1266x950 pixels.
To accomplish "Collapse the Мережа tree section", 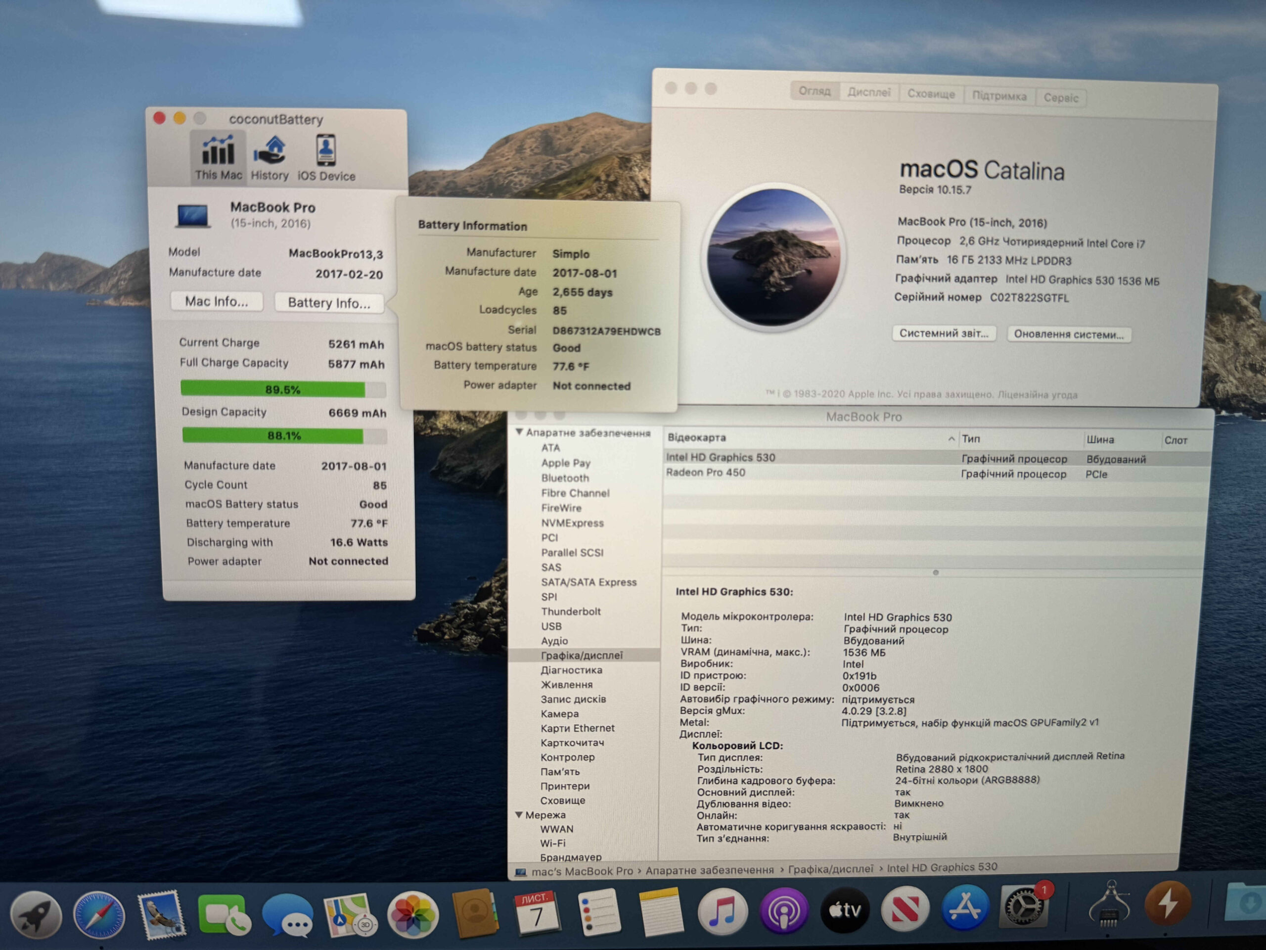I will (519, 814).
